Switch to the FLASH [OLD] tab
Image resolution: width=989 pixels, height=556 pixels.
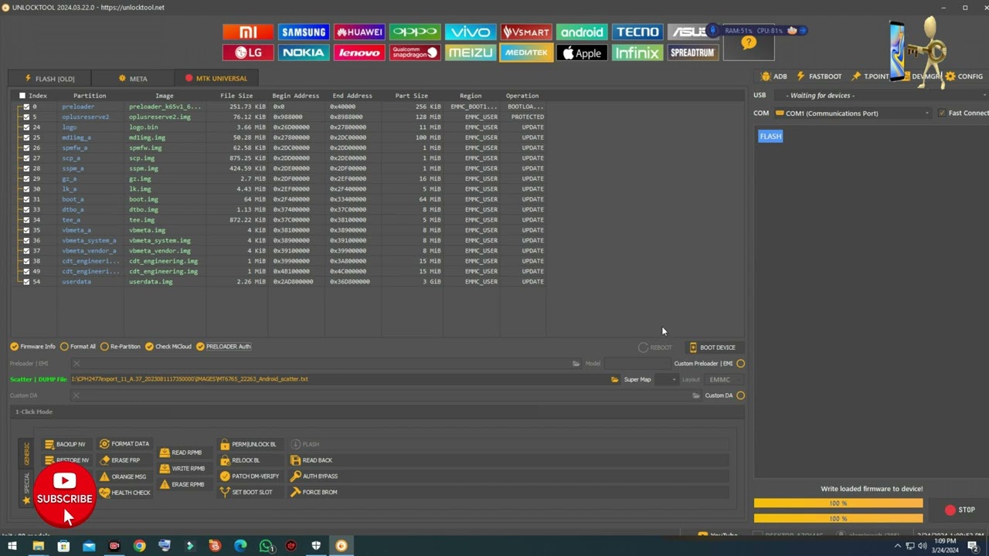pyautogui.click(x=49, y=79)
